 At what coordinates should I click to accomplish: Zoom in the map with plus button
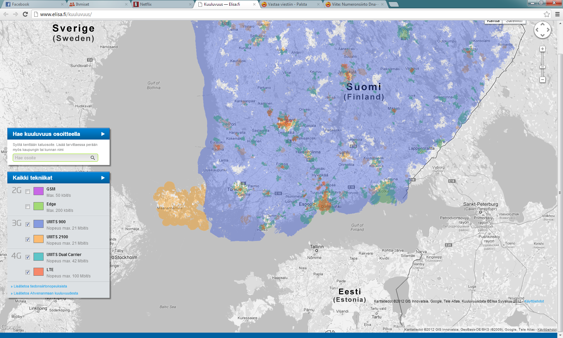542,49
